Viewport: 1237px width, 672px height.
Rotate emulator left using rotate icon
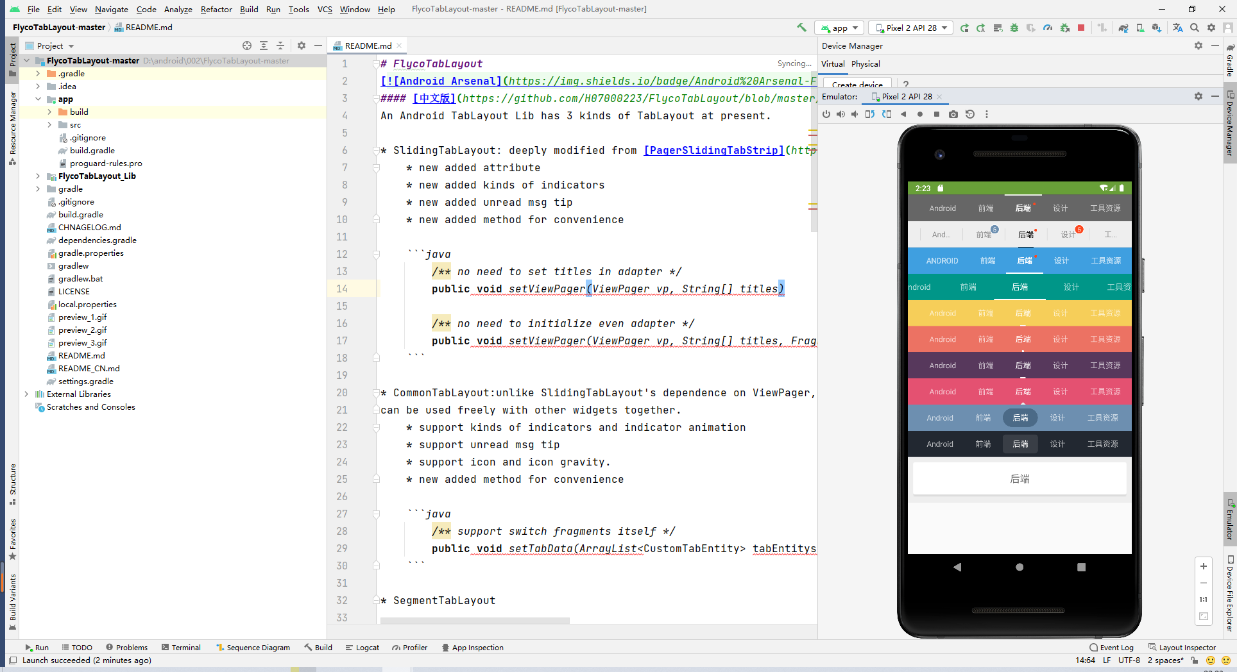(x=870, y=114)
